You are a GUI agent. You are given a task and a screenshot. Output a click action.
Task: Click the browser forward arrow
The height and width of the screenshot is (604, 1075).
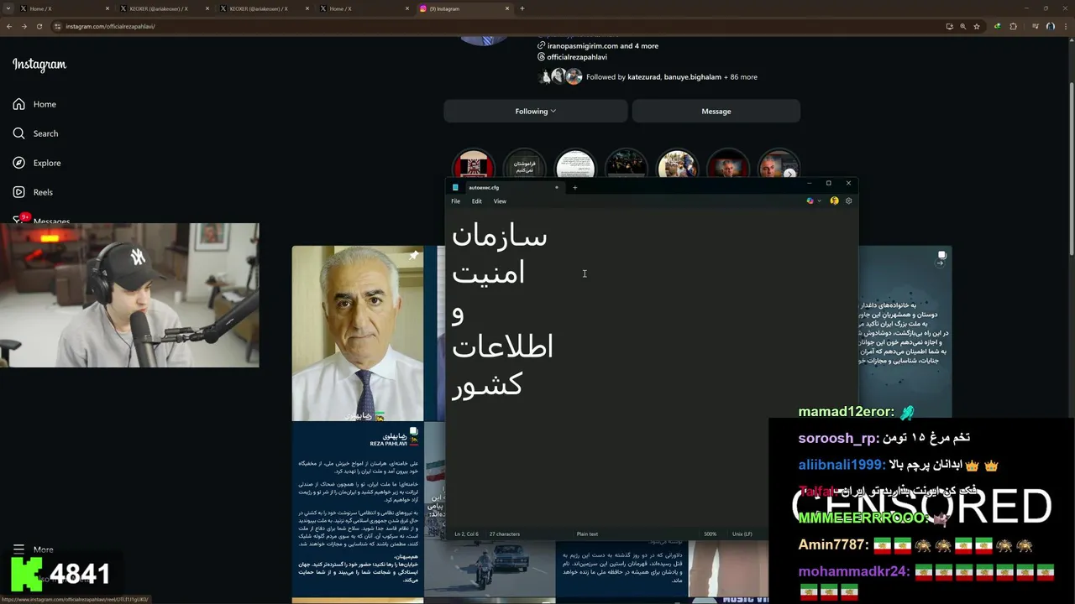click(24, 26)
